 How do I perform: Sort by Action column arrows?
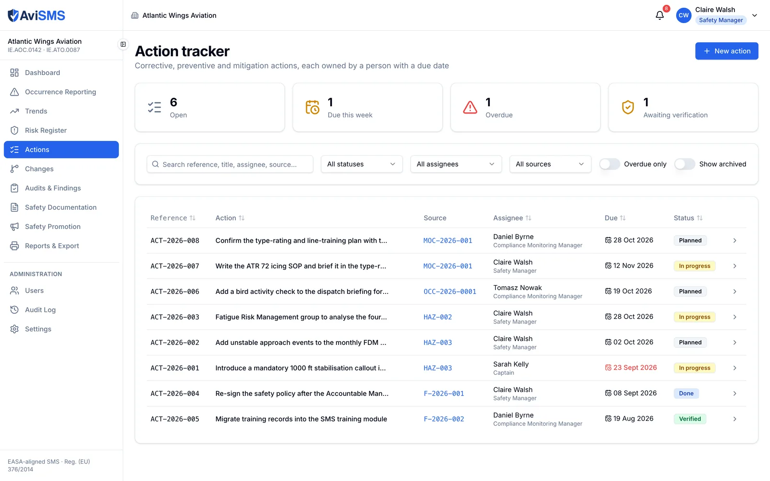pyautogui.click(x=242, y=218)
